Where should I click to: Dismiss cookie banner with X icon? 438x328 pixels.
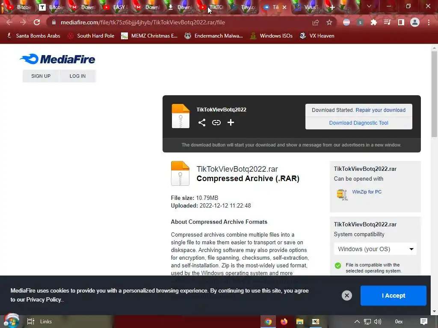point(346,296)
